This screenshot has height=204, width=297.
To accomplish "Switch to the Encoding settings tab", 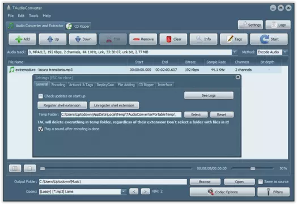I will [58, 85].
